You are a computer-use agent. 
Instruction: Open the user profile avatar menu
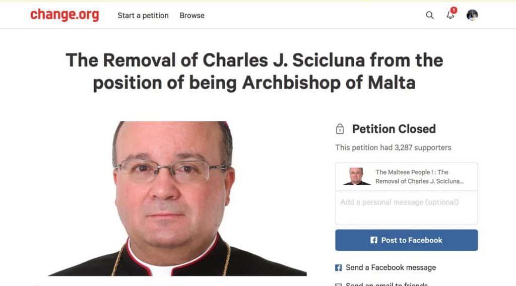[x=472, y=15]
